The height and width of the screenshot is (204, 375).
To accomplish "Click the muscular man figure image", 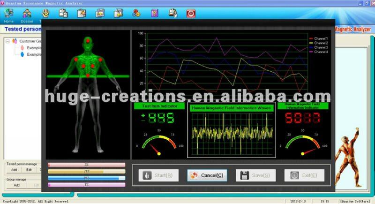I will point(348,157).
